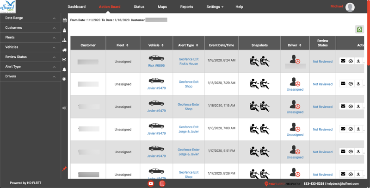The width and height of the screenshot is (370, 188).
Task: Open Geofence Enter Shop alert at 7:15 AM
Action: 189,107
